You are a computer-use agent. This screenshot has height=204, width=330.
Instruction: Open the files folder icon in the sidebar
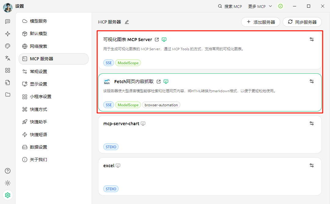pos(7,95)
